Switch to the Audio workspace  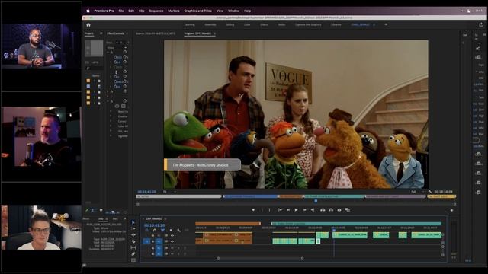pyautogui.click(x=281, y=25)
